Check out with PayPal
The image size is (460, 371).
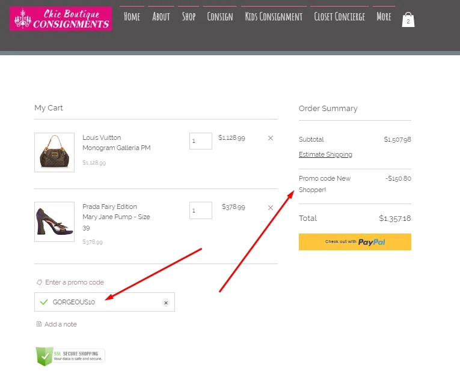pos(355,242)
